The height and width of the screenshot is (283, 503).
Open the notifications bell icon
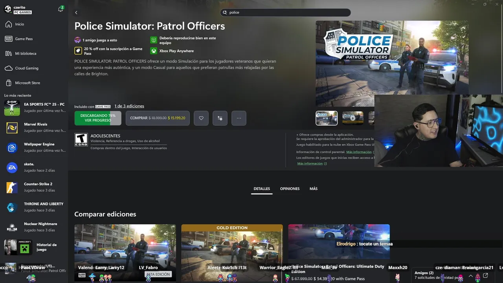click(x=61, y=9)
